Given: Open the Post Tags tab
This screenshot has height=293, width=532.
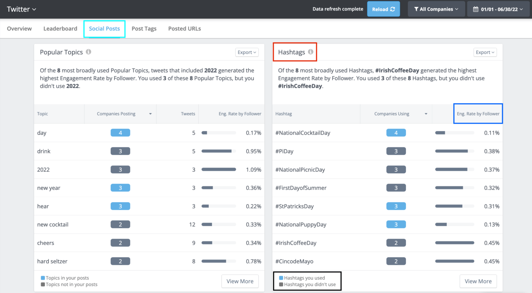Looking at the screenshot, I should [144, 28].
